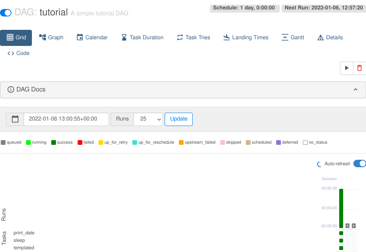Click the repeat icon of Task Tries
This screenshot has width=366, height=252.
tap(180, 37)
